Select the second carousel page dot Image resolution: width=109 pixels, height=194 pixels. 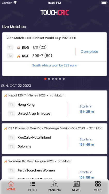pos(49,79)
